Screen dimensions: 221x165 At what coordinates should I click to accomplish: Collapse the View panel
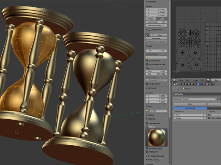click(147, 46)
